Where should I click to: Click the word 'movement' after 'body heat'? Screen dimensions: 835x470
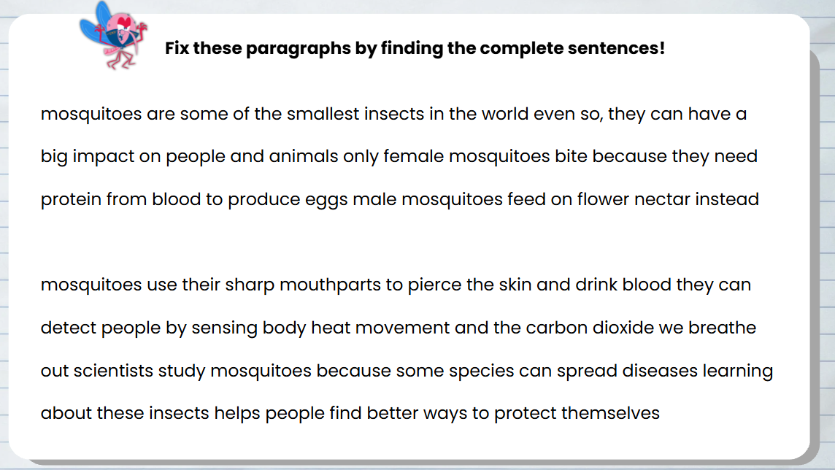coord(403,328)
